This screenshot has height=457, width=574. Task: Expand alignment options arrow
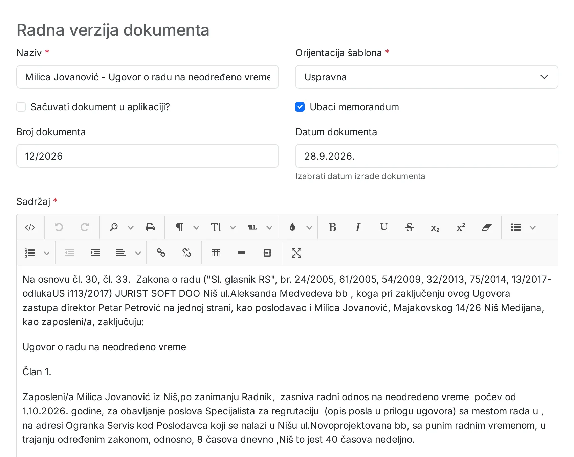tap(138, 253)
